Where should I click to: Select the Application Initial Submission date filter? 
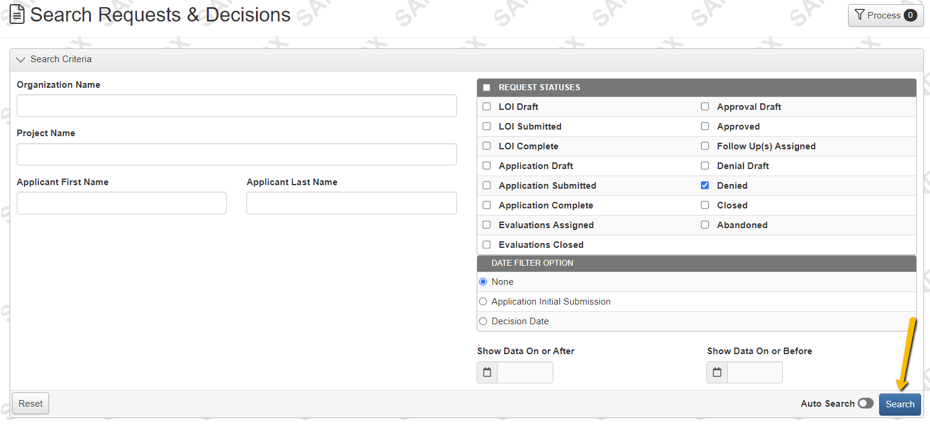pos(483,301)
